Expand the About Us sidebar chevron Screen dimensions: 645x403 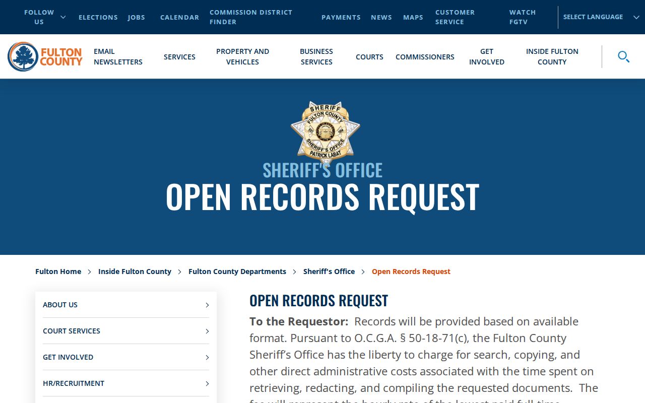pyautogui.click(x=207, y=305)
